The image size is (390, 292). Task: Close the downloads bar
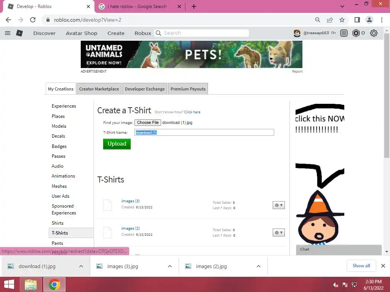click(383, 266)
